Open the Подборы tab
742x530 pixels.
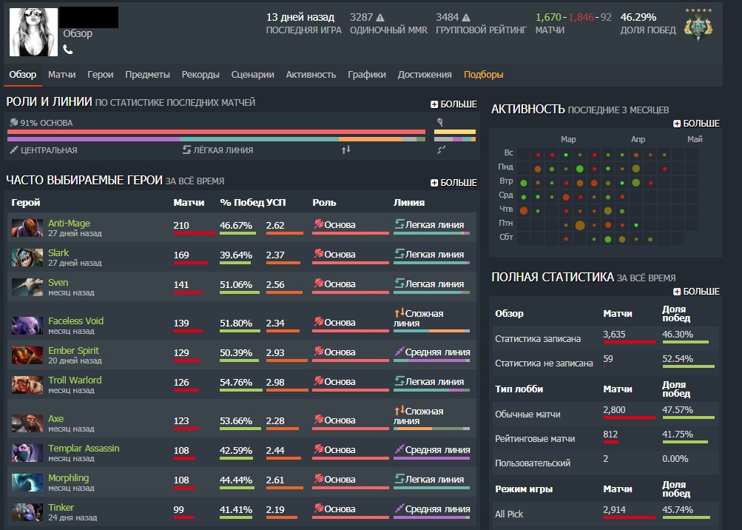483,75
